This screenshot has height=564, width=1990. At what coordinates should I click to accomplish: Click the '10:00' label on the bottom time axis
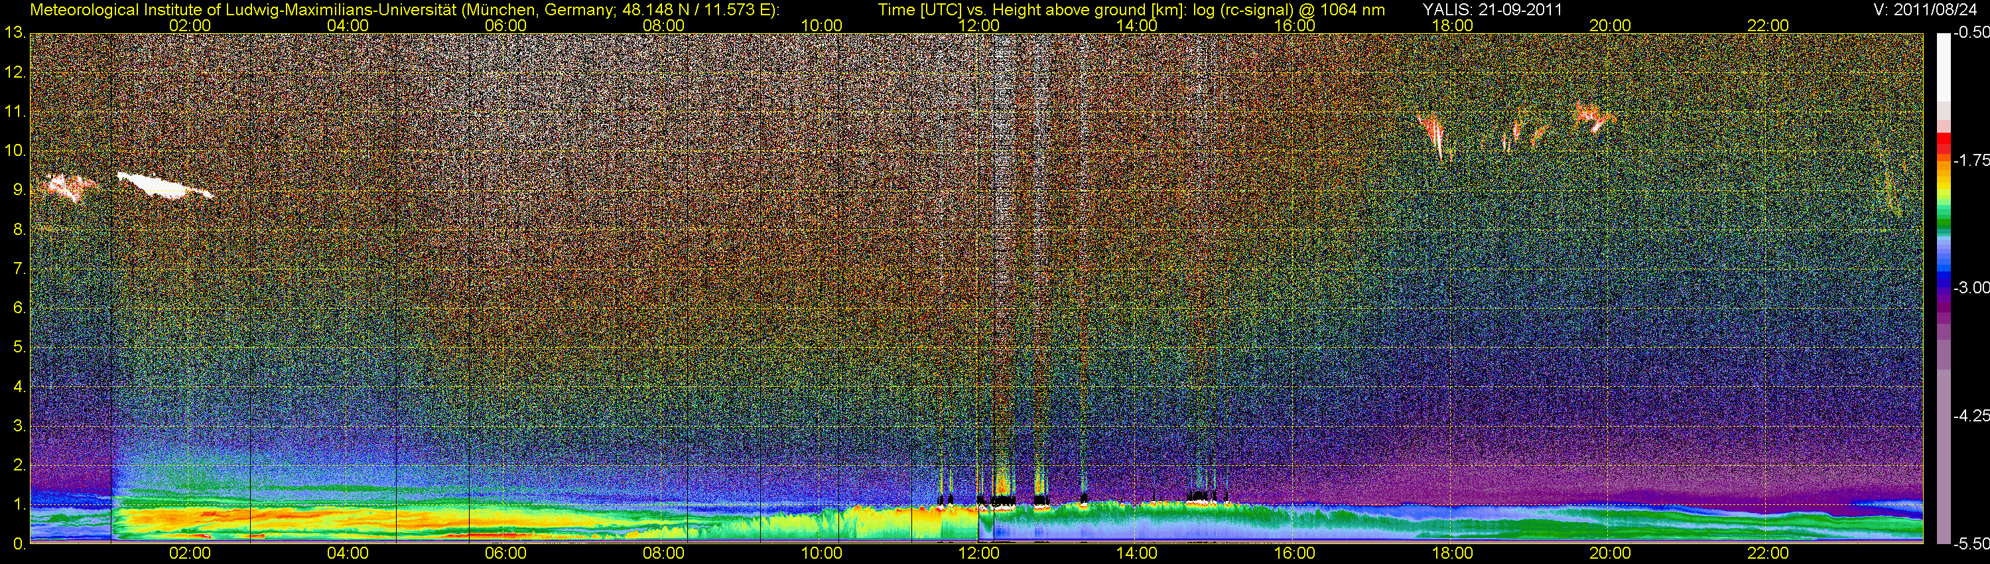[821, 553]
